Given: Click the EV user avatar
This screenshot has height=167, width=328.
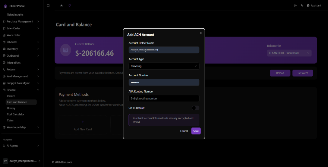Looking at the screenshot, I should (5, 161).
